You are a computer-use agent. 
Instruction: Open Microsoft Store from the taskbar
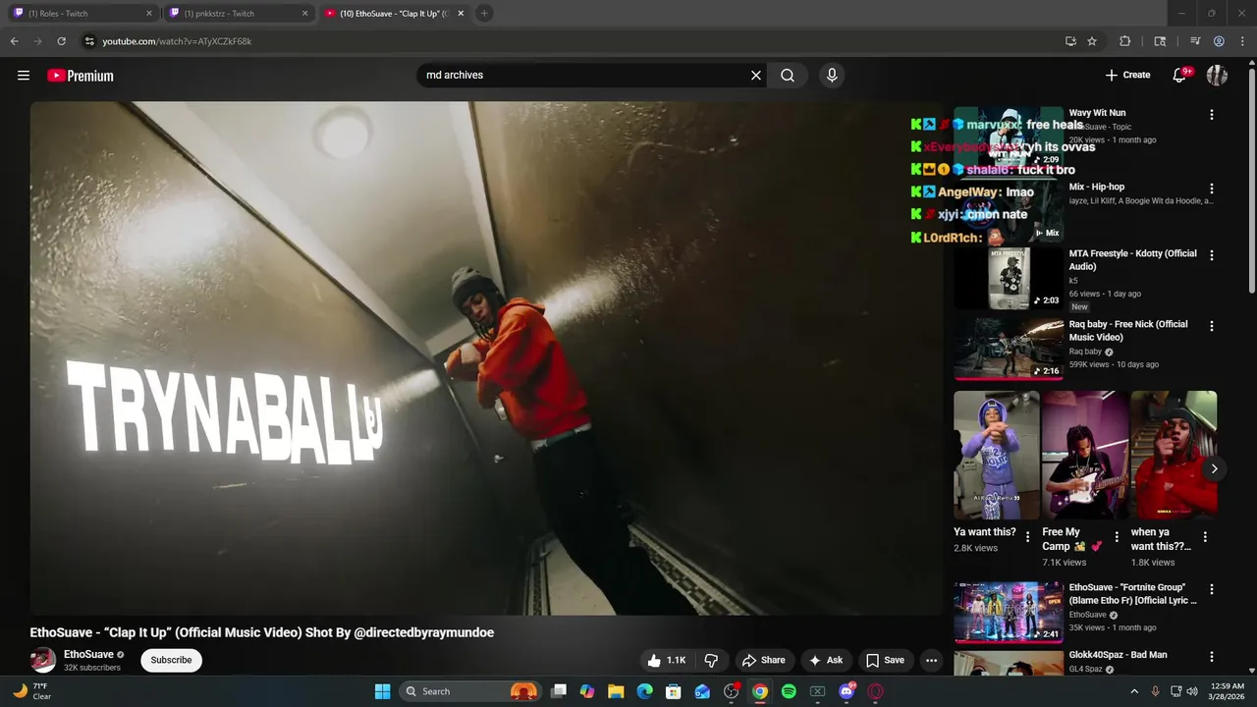tap(674, 691)
